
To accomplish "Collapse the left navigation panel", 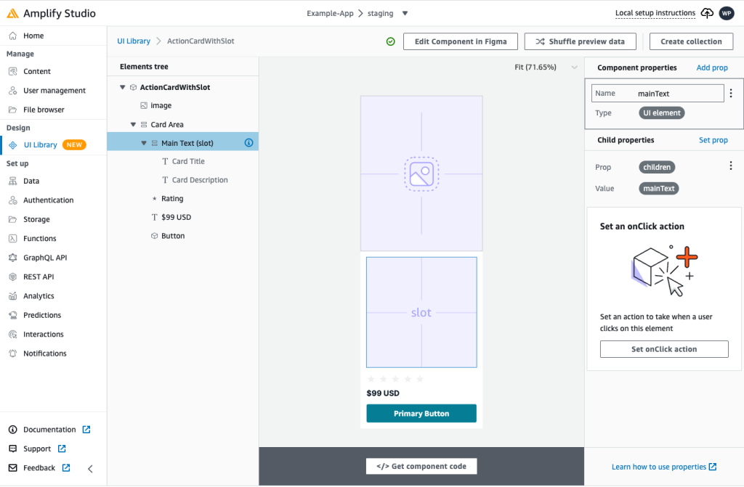I will click(89, 468).
